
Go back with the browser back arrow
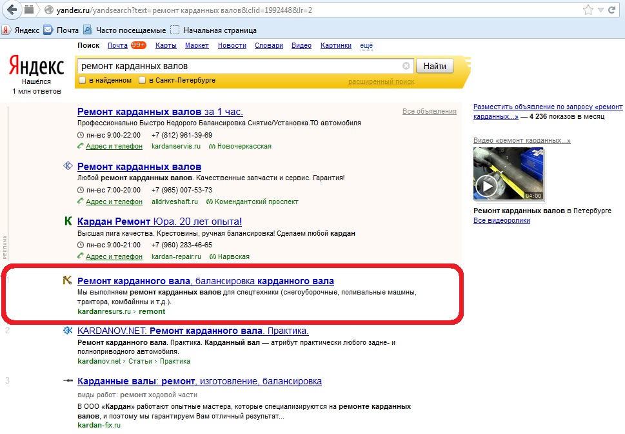point(12,10)
